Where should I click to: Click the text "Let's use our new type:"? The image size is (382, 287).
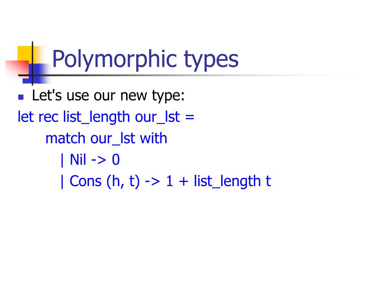(108, 95)
